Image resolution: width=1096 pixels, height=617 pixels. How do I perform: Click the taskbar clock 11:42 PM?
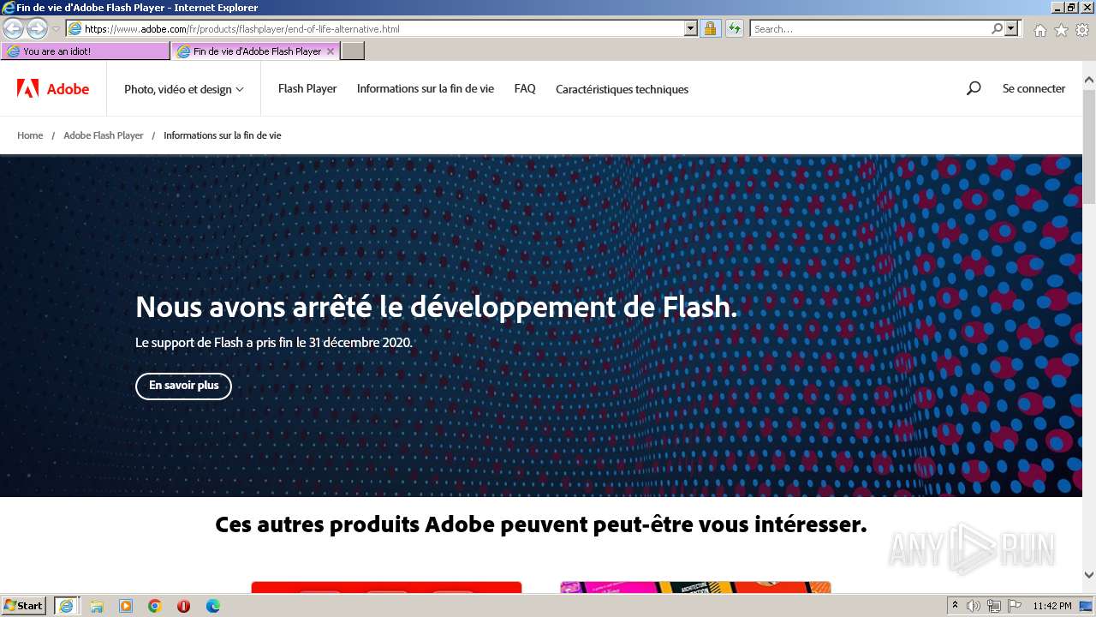[x=1052, y=606]
